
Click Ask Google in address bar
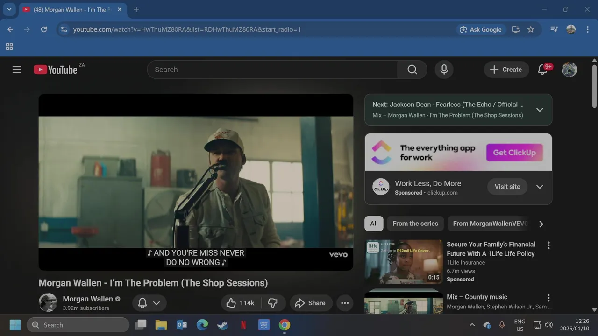pos(481,29)
